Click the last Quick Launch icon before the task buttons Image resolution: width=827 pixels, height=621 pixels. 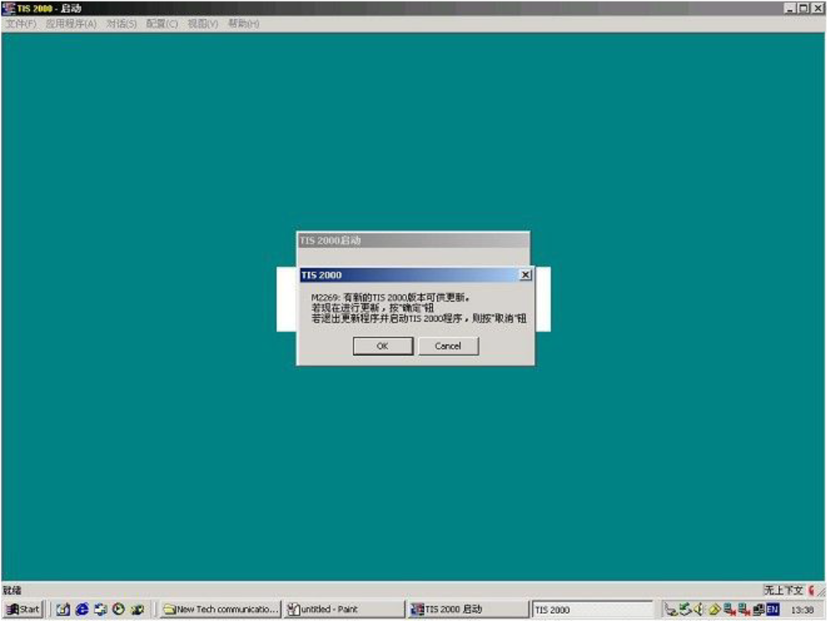pos(138,610)
